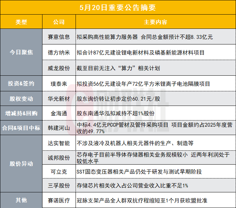Select the 股价异动 category cell
Viewport: 236px width, 208px height.
(x=21, y=164)
